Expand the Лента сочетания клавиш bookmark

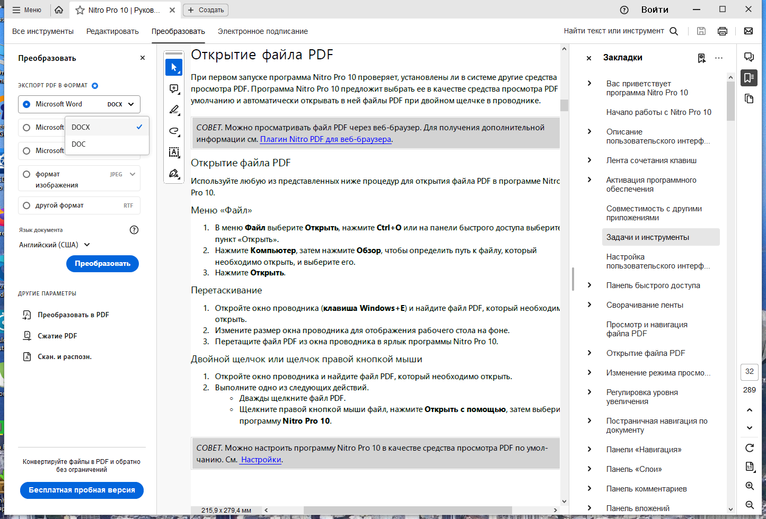pos(589,160)
